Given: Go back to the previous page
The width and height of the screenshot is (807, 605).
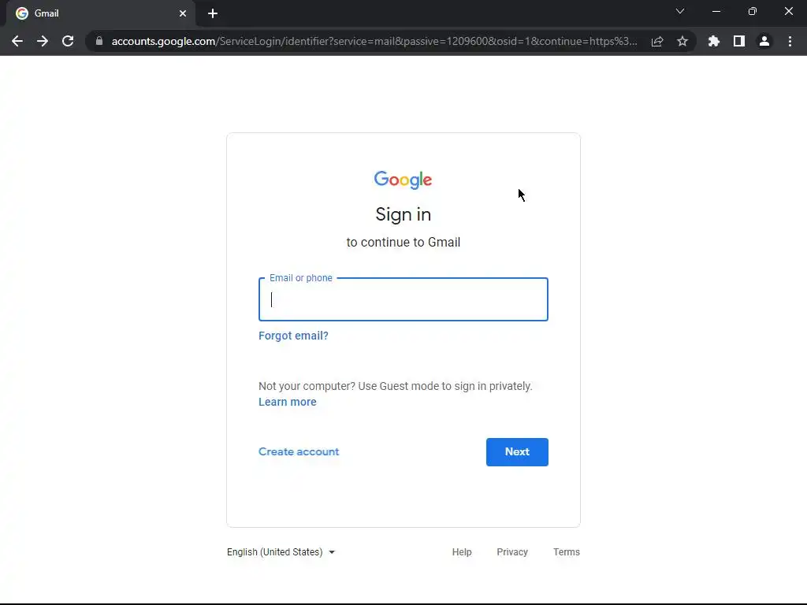Looking at the screenshot, I should coord(17,41).
